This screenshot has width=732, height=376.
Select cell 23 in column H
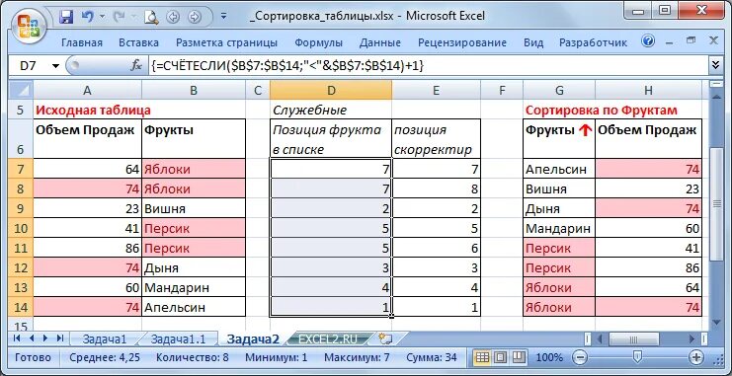click(x=648, y=188)
